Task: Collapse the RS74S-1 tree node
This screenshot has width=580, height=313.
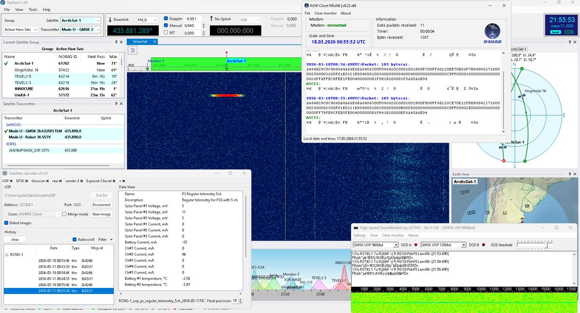Action: [6, 254]
